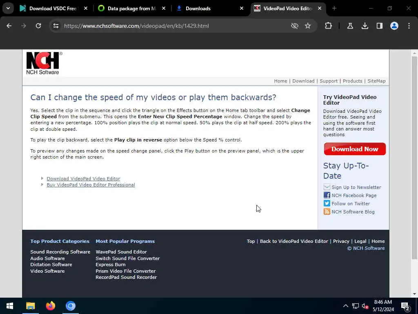Open the notification center icon
Screen dimensions: 418x314
click(x=405, y=306)
